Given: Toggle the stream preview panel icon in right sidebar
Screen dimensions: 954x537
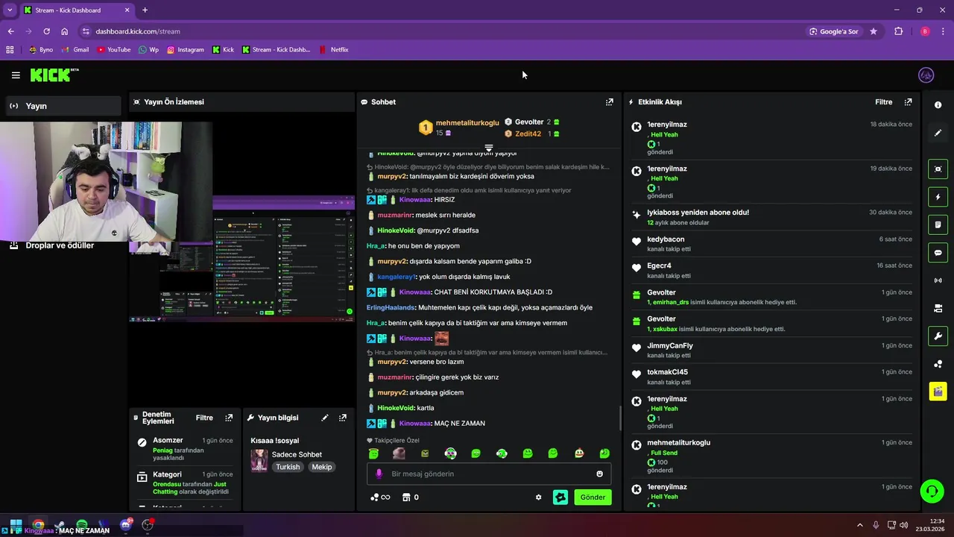Looking at the screenshot, I should point(938,169).
